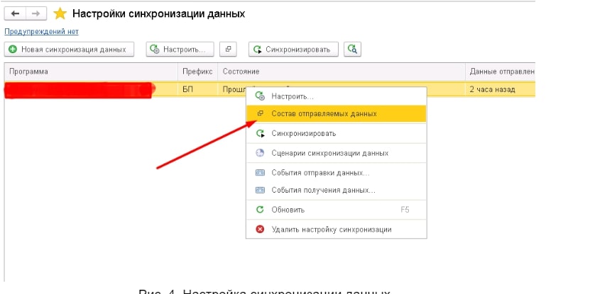
Task: Click the Префикс column header
Action: [197, 72]
